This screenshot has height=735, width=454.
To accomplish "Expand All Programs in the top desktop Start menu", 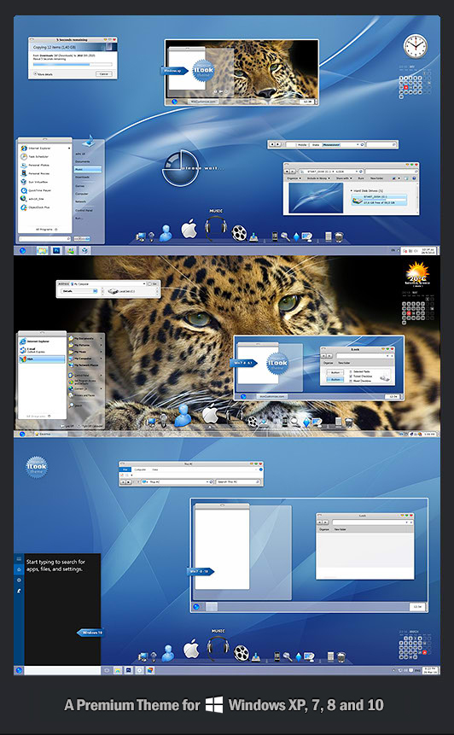I will [x=46, y=230].
